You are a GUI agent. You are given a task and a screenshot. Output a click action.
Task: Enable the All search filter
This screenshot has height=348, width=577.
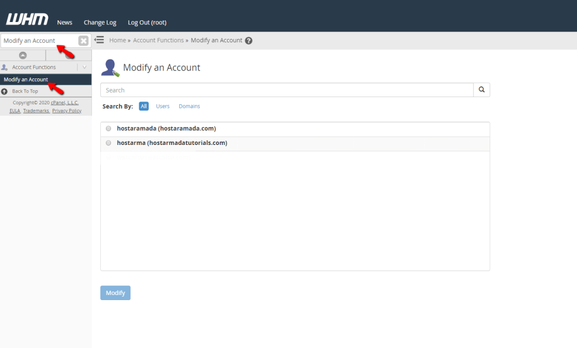(144, 106)
